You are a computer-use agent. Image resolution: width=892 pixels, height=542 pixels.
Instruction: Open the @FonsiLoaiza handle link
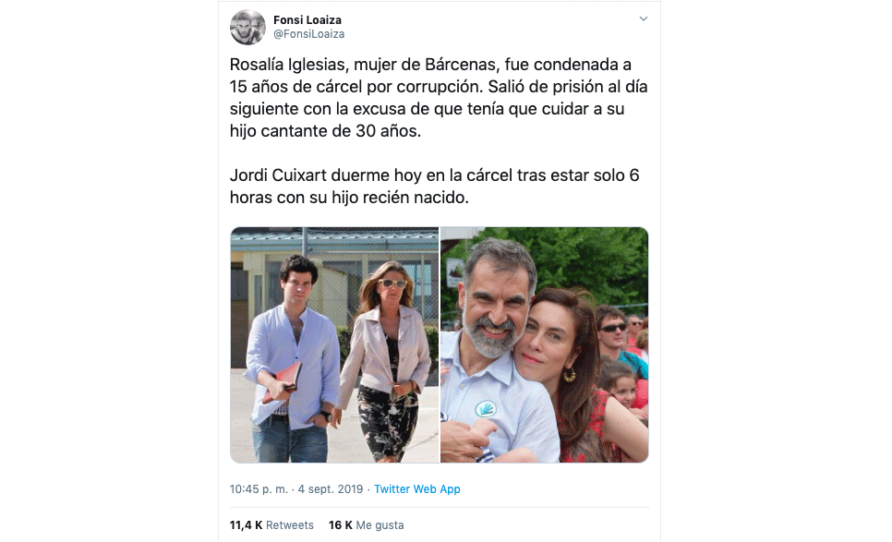pos(309,34)
